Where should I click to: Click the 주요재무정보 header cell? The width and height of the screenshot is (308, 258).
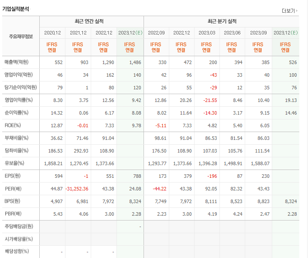tap(21, 37)
